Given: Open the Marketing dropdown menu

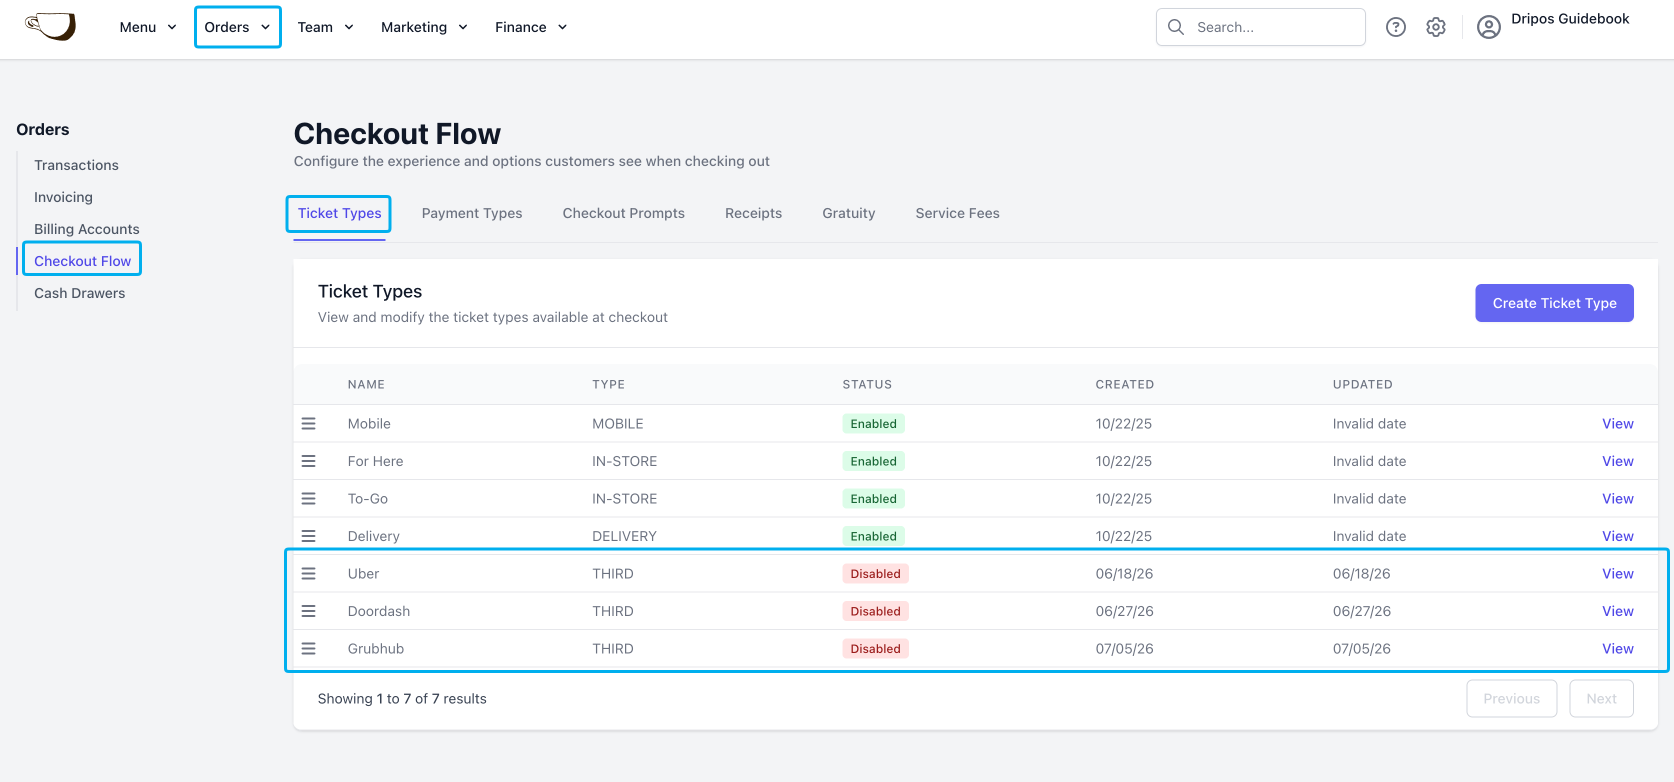Looking at the screenshot, I should tap(423, 27).
